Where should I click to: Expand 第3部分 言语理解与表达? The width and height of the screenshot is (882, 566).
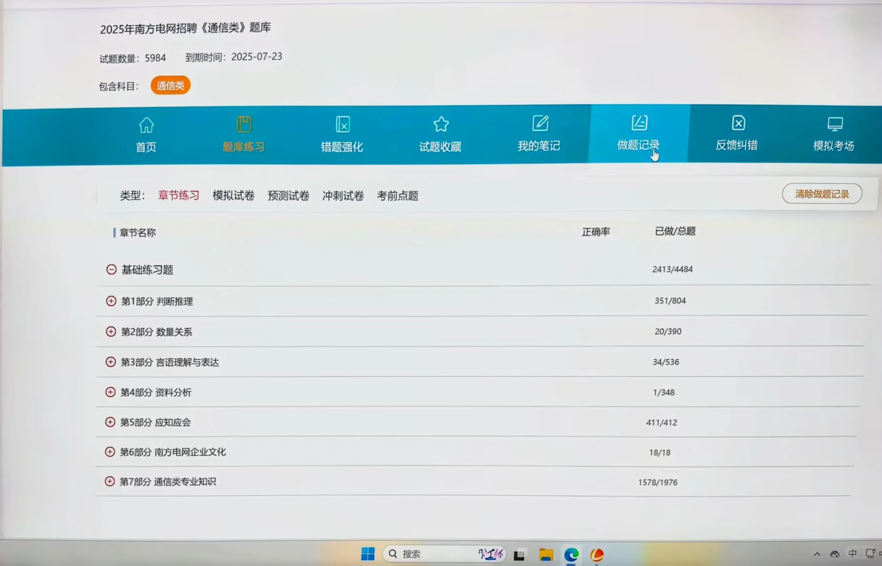111,362
